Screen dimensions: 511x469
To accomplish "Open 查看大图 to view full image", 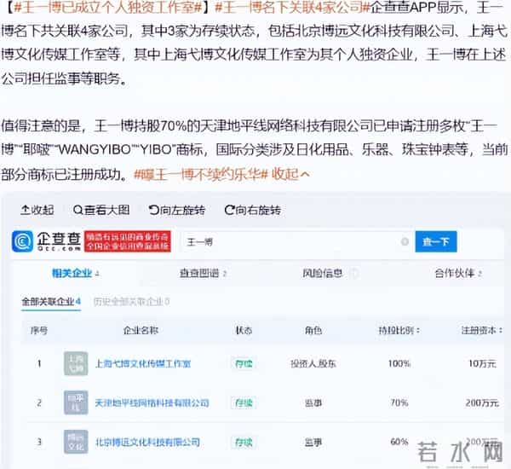I will 101,210.
